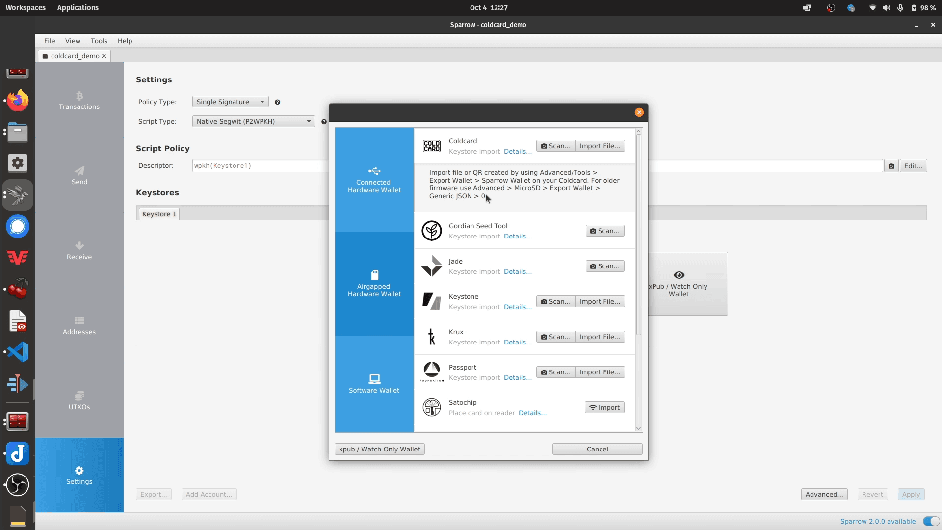Select the Software Wallet tab
The height and width of the screenshot is (530, 942).
[374, 384]
